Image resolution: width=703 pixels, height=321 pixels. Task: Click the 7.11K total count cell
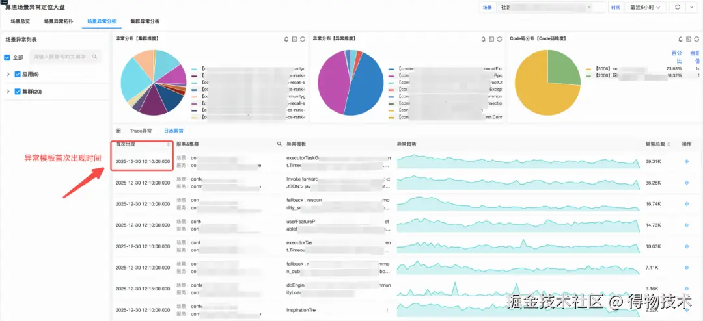click(x=652, y=267)
